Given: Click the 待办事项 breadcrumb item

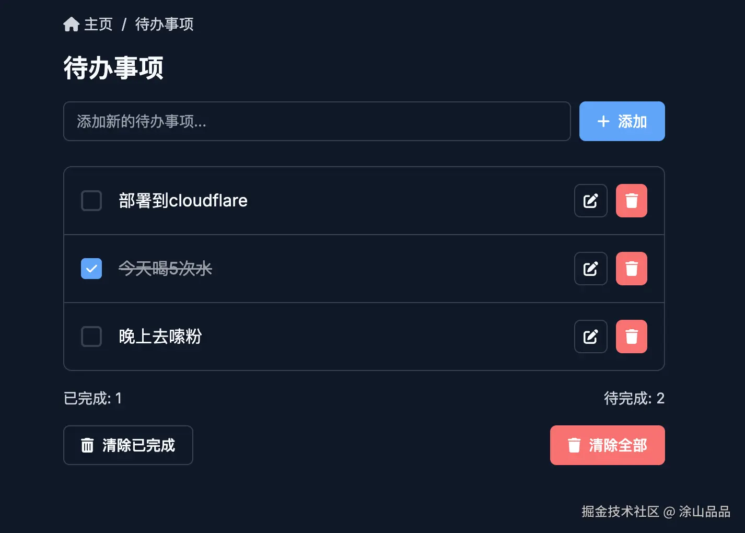Looking at the screenshot, I should pos(164,24).
